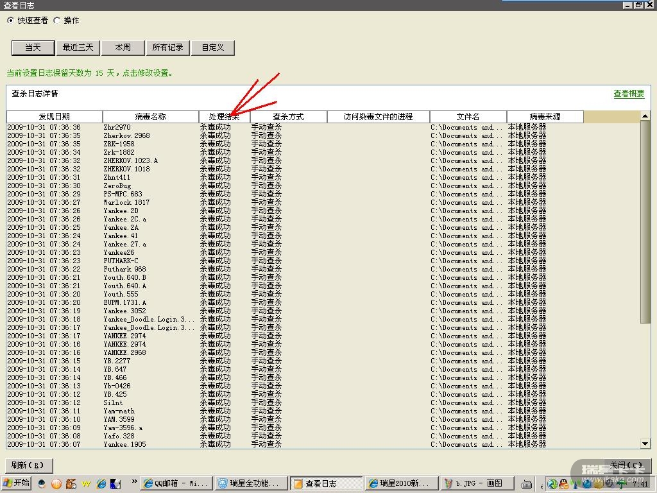
Task: Switch to the 瑞星2010新 browser taskbar window
Action: click(401, 483)
